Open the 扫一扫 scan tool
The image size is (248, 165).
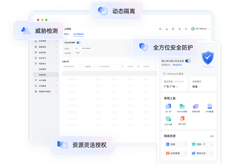pyautogui.click(x=168, y=107)
